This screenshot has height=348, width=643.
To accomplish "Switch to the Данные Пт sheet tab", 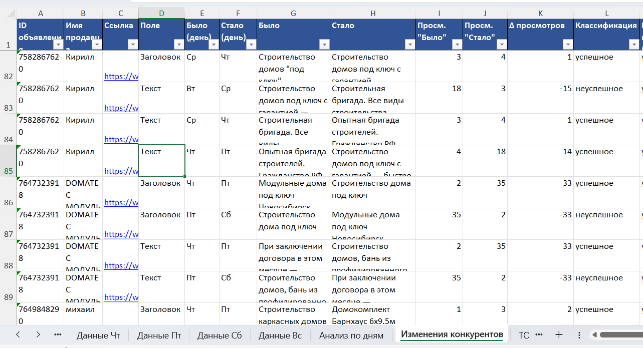I will pos(159,335).
